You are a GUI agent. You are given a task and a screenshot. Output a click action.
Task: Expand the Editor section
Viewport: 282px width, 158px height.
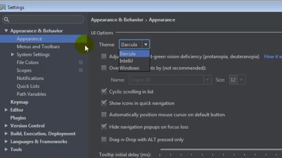(6, 110)
